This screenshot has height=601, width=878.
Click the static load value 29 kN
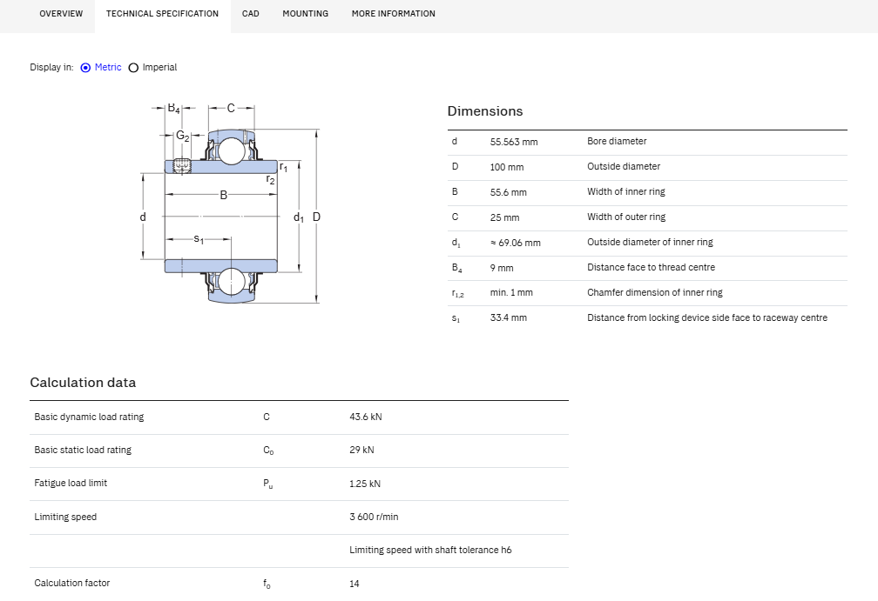pyautogui.click(x=361, y=450)
